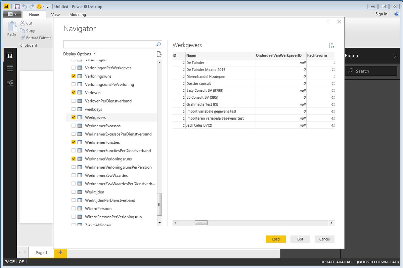Open the Display Options dropdown

click(80, 54)
